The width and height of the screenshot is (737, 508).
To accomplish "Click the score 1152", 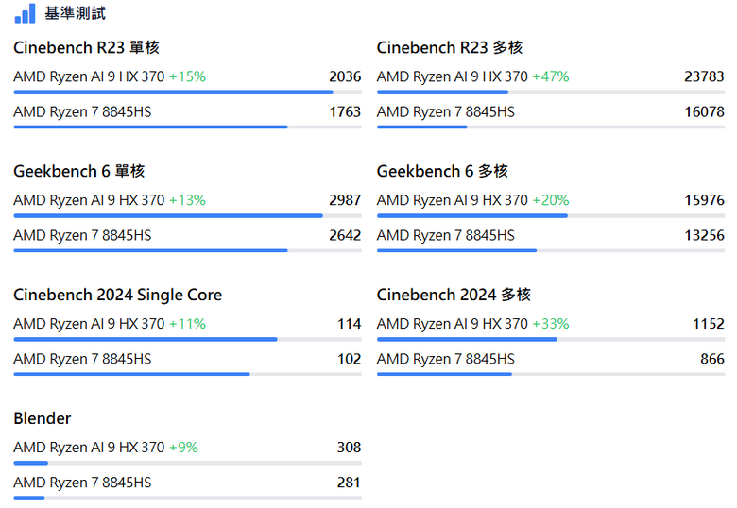I will (x=709, y=324).
